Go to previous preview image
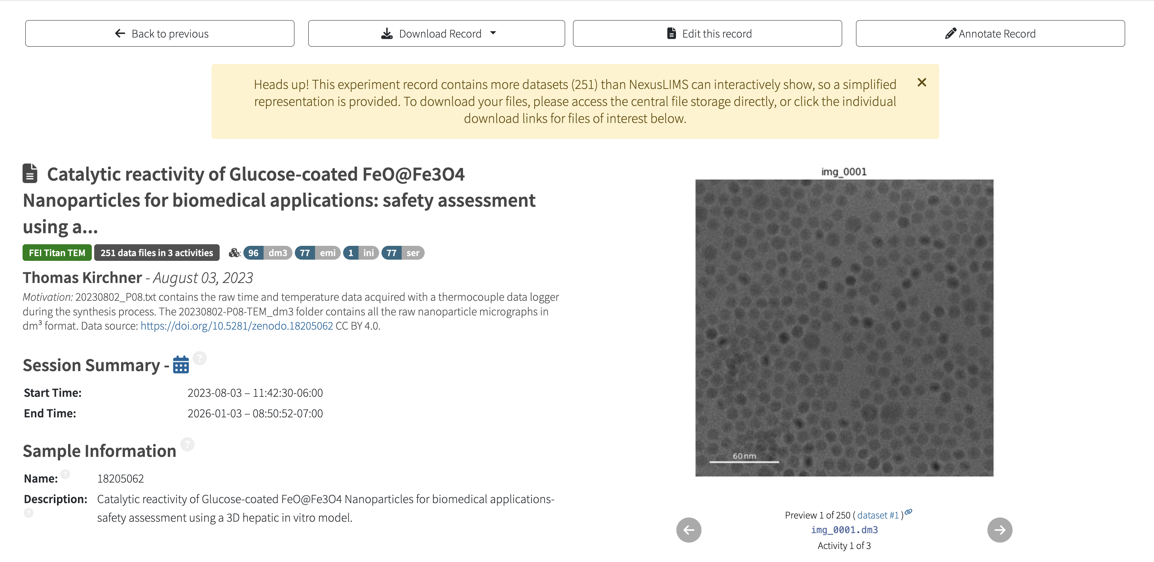The height and width of the screenshot is (562, 1154). (689, 530)
